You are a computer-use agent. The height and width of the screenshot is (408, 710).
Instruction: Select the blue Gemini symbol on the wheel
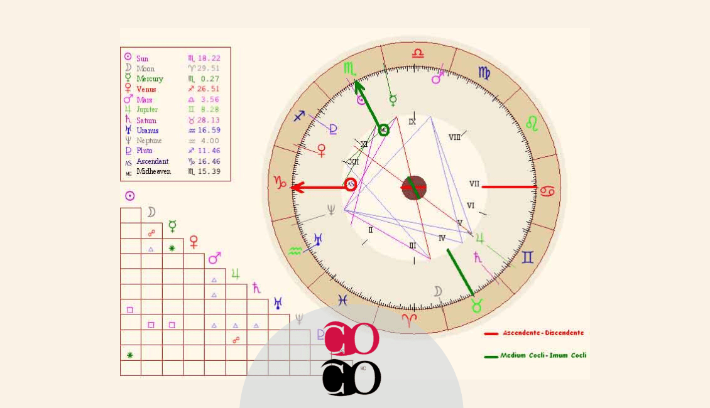click(528, 257)
